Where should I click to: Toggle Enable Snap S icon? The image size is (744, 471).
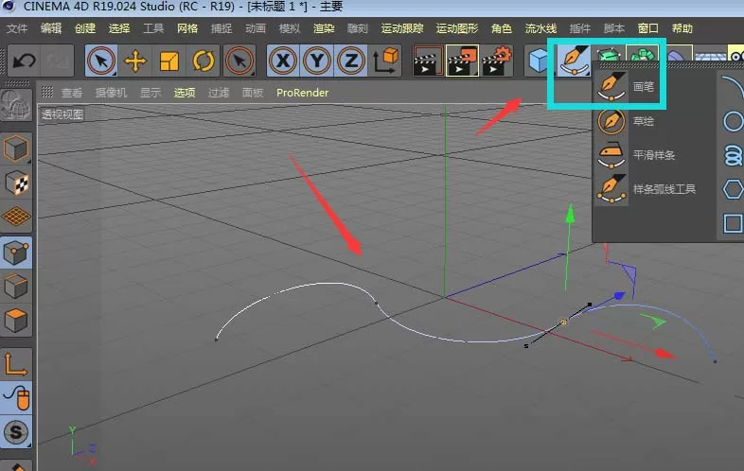(16, 432)
